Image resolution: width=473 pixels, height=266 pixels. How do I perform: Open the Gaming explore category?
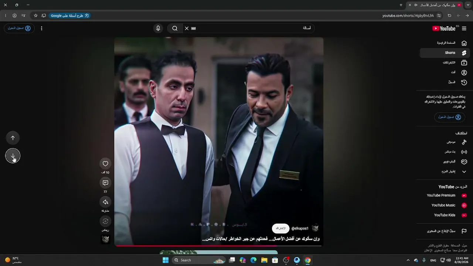click(445, 161)
